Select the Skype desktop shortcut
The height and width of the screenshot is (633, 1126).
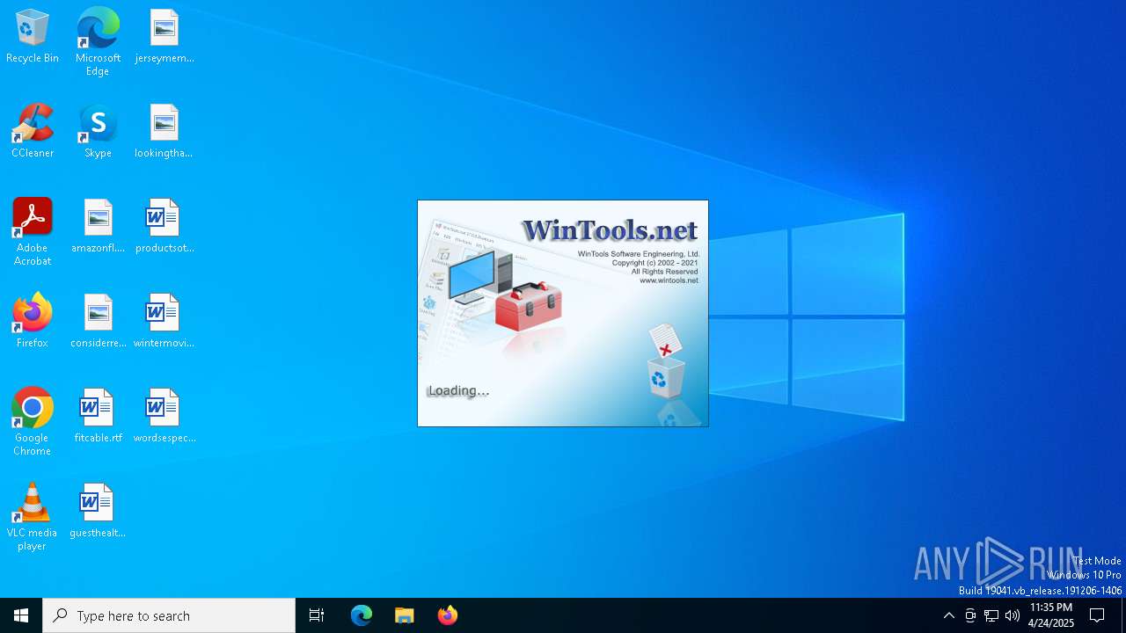click(x=98, y=132)
